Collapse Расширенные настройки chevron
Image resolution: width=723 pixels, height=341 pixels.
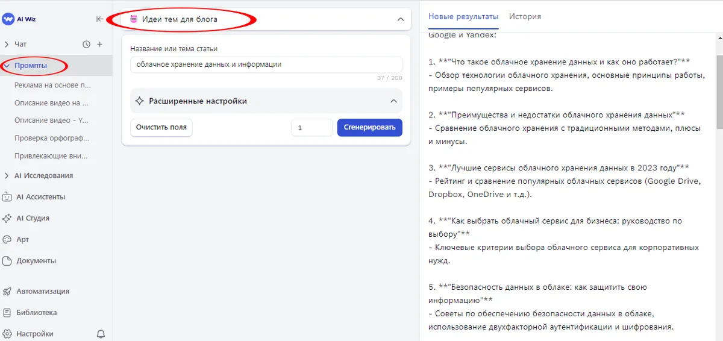click(x=393, y=101)
